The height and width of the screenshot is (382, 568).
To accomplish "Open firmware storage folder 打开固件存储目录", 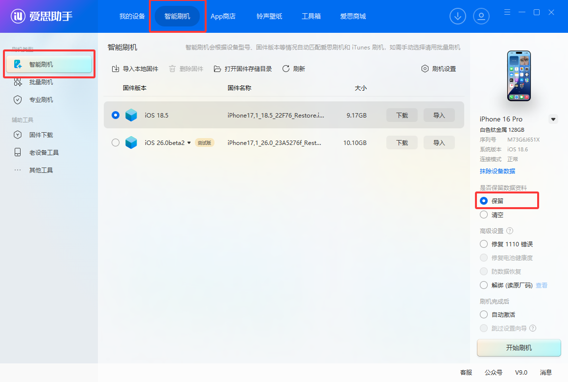I will [243, 69].
